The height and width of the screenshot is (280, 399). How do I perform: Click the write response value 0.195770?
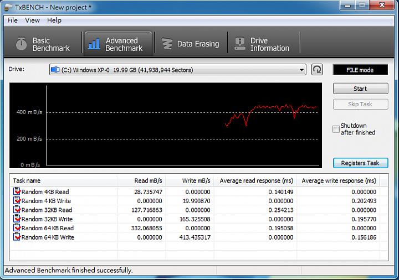tap(364, 219)
